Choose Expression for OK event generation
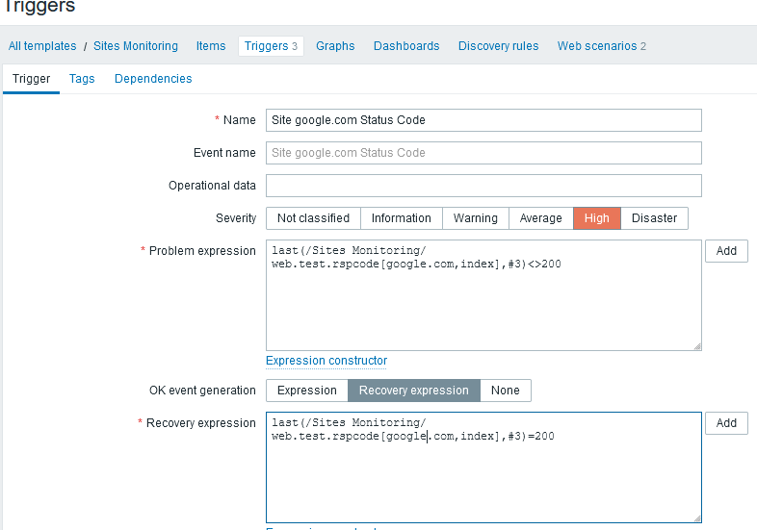This screenshot has width=757, height=530. [x=307, y=391]
